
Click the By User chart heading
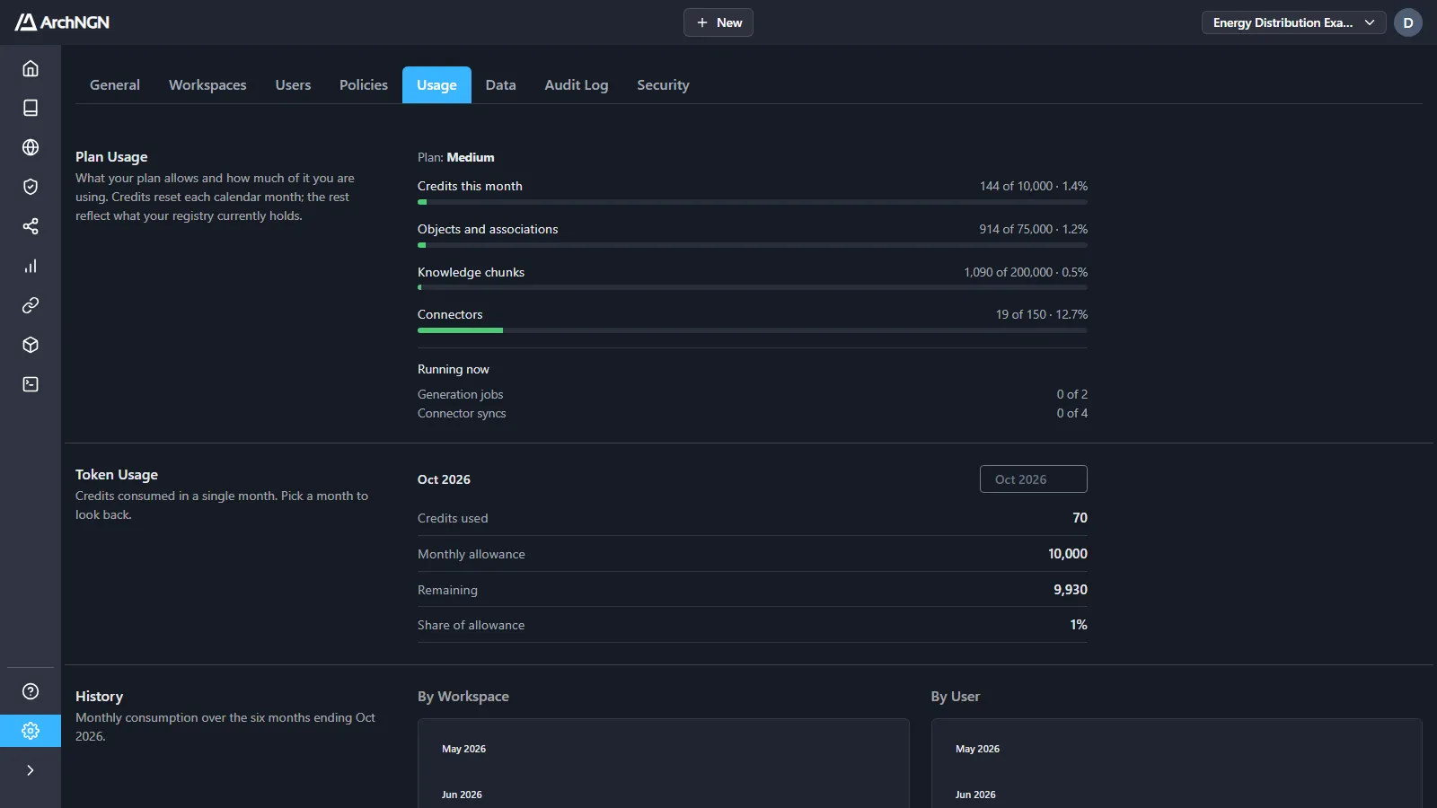tap(956, 697)
